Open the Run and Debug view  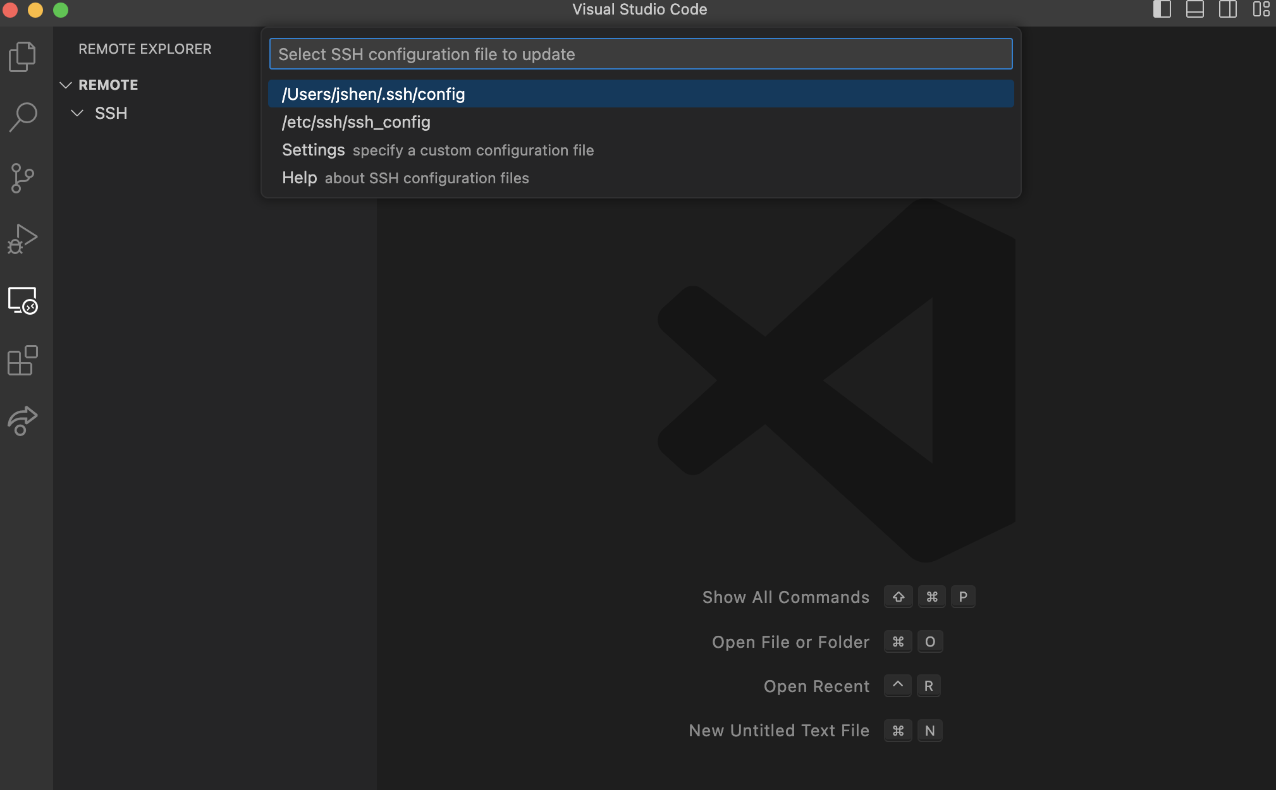coord(23,239)
